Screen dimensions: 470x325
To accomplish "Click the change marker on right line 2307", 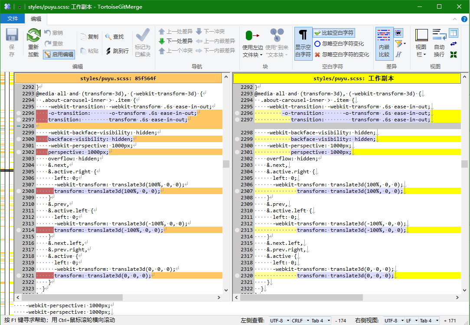I will [237, 191].
